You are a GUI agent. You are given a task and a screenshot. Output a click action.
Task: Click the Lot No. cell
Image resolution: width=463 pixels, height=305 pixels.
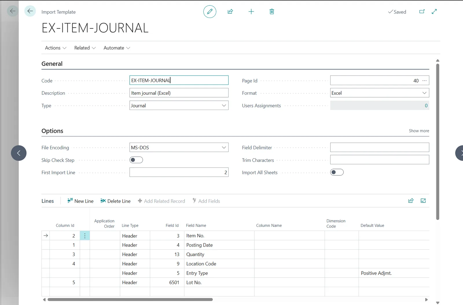click(219, 282)
